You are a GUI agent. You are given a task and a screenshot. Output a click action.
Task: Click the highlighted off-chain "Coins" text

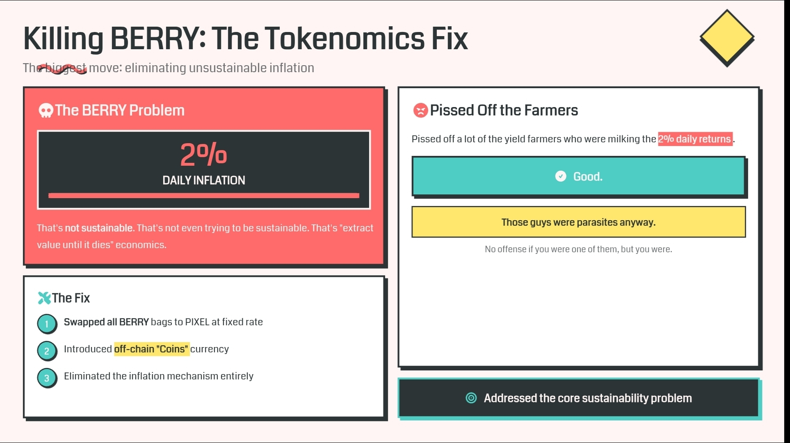coord(151,349)
